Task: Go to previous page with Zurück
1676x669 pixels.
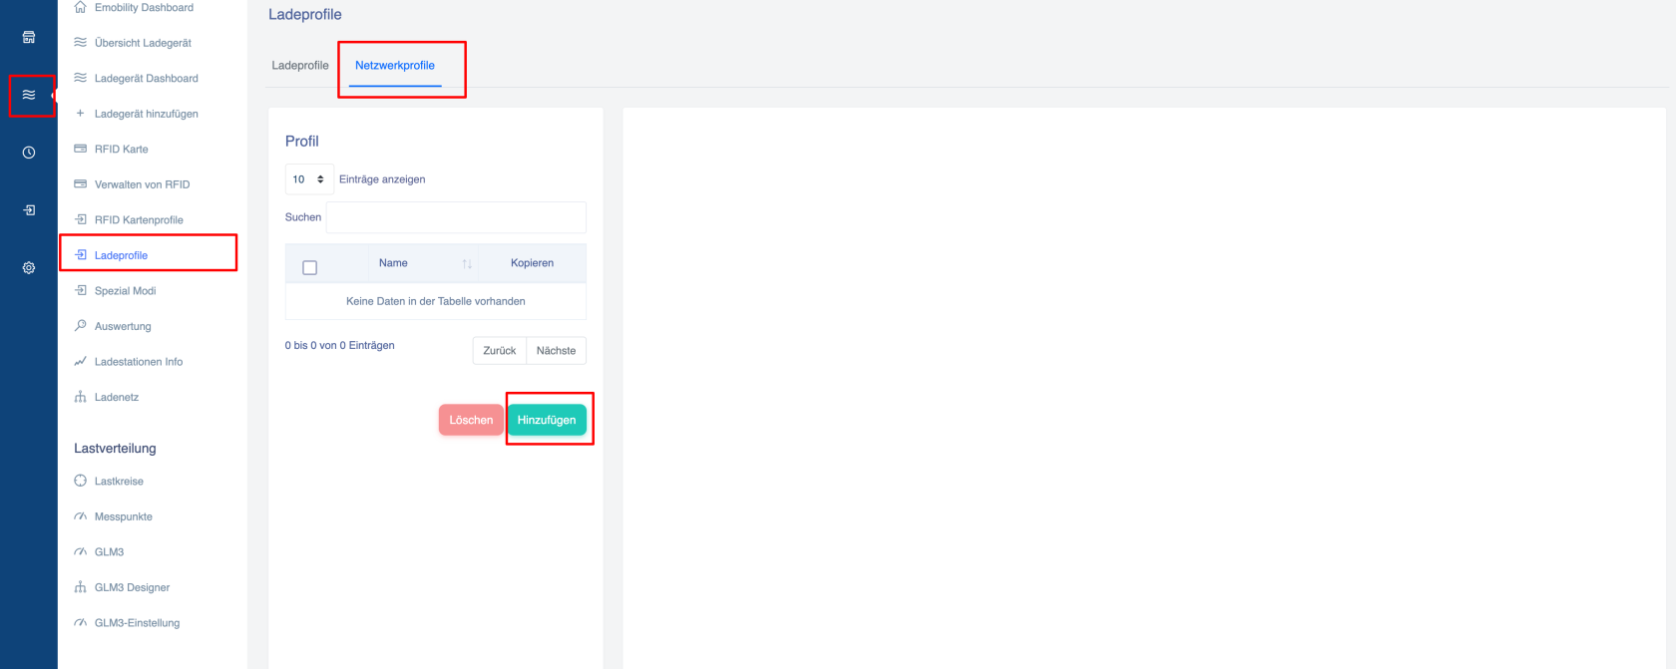Action: pyautogui.click(x=500, y=351)
